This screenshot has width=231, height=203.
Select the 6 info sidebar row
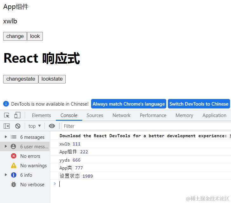tap(25, 175)
